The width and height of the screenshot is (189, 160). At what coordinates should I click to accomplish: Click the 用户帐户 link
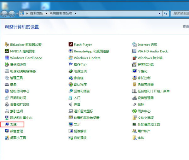coord(144,131)
